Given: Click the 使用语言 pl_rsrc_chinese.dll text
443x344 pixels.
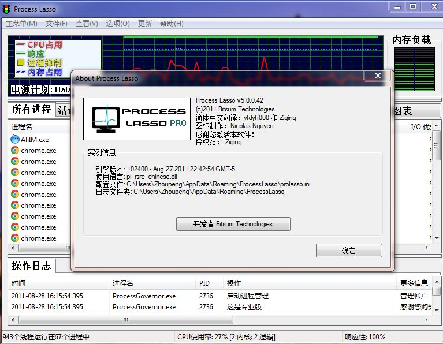Looking at the screenshot, I should [x=136, y=177].
